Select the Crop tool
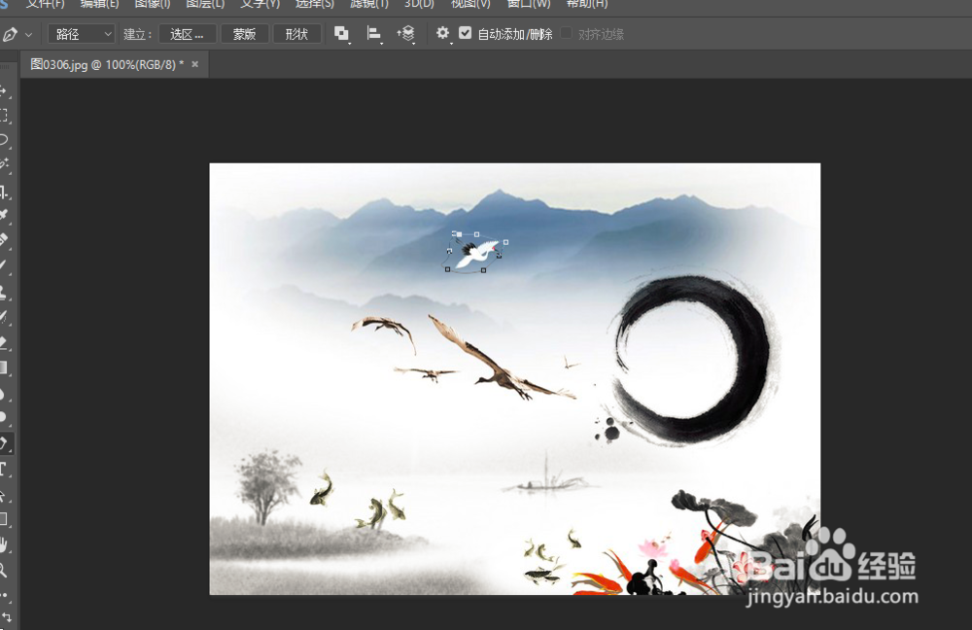The width and height of the screenshot is (972, 630). click(x=3, y=192)
